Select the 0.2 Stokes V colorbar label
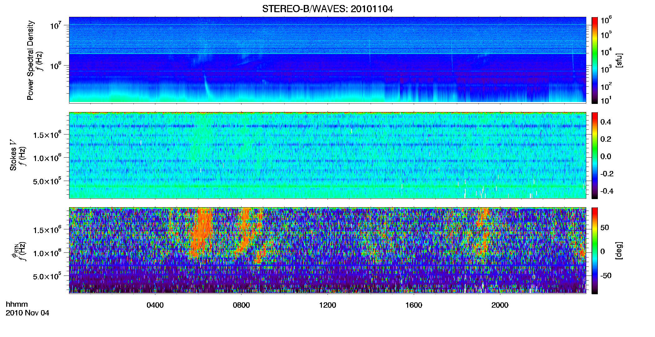The width and height of the screenshot is (655, 337). tap(606, 139)
